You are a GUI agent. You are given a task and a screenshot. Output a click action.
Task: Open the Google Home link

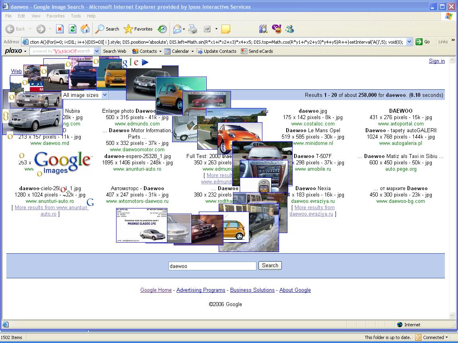(x=156, y=290)
